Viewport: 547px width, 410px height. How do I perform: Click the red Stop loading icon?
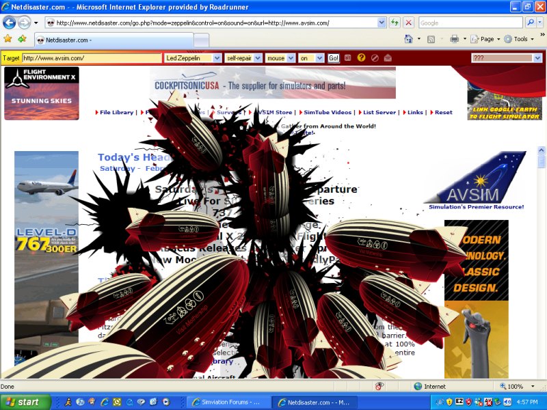click(x=408, y=23)
